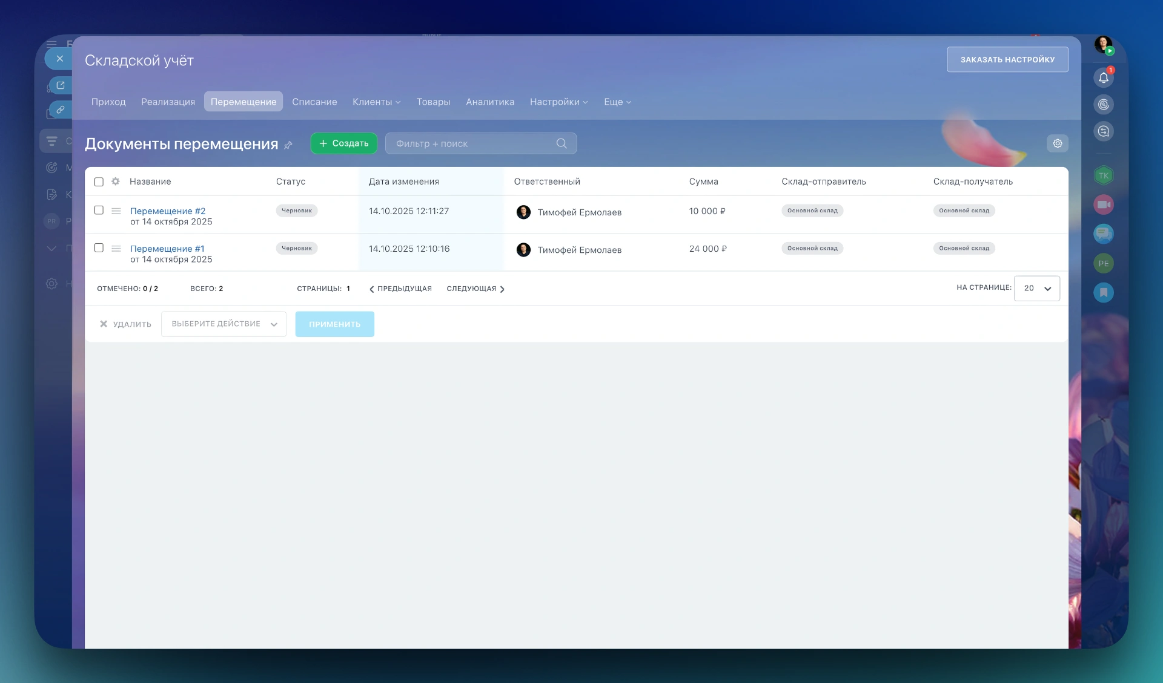The image size is (1163, 683).
Task: Open the chat bubbles icon in right sidebar
Action: [1104, 234]
